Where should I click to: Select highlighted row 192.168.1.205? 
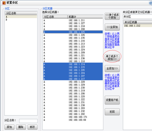[x=73, y=70]
